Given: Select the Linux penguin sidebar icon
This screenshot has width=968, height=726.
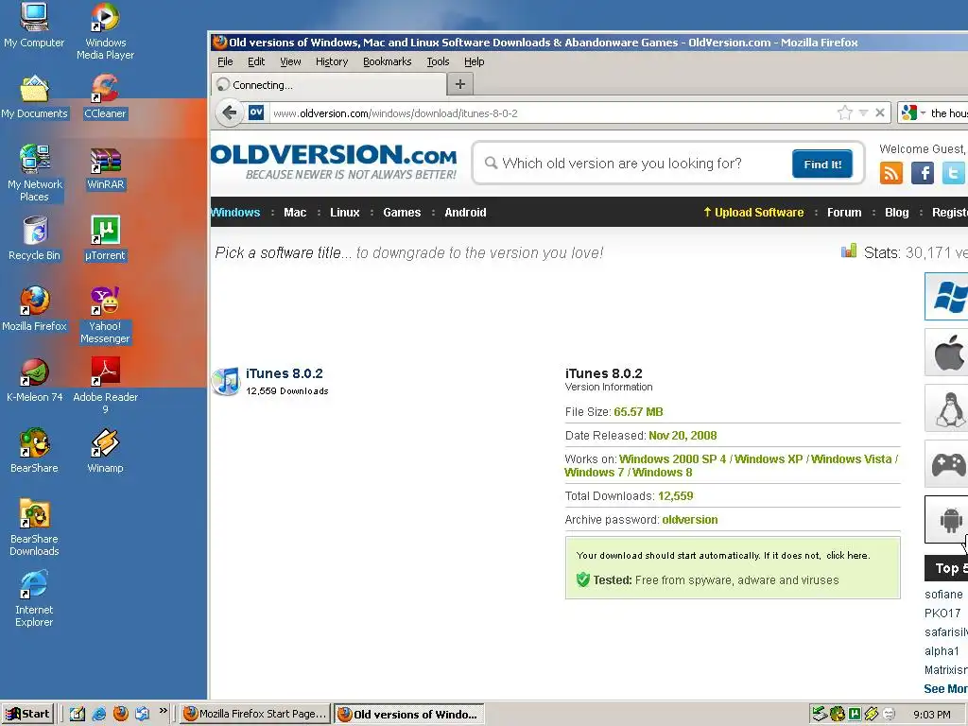Looking at the screenshot, I should [x=947, y=408].
